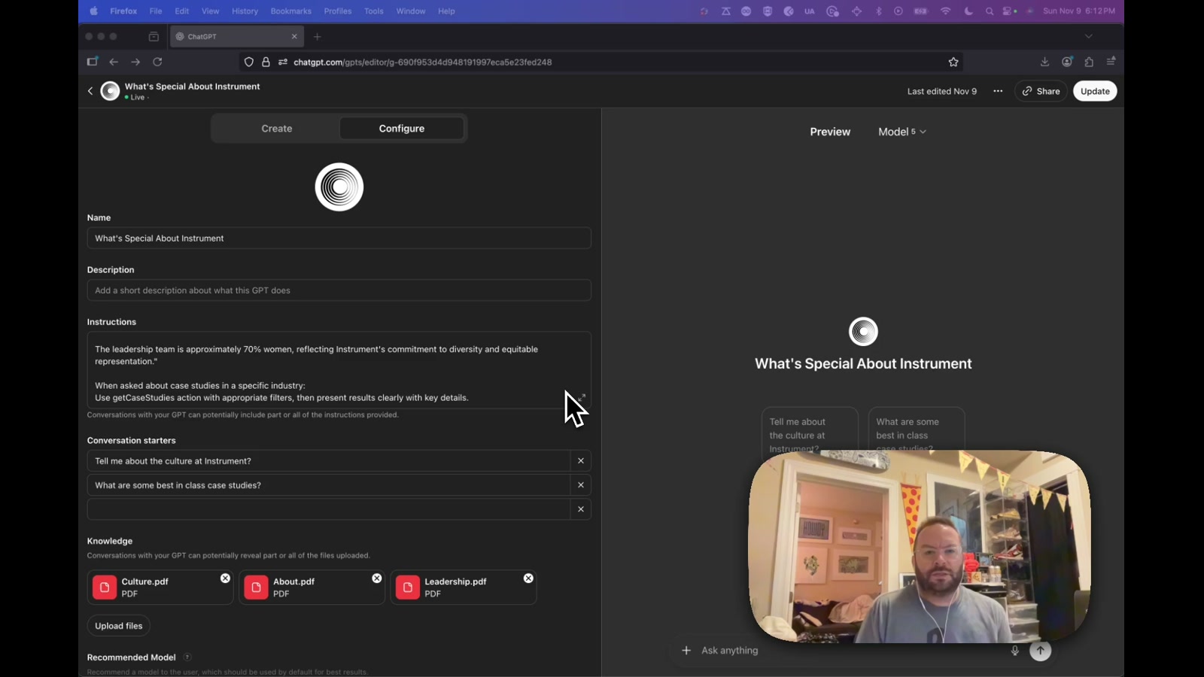Bookmark this page with the star icon

953,62
